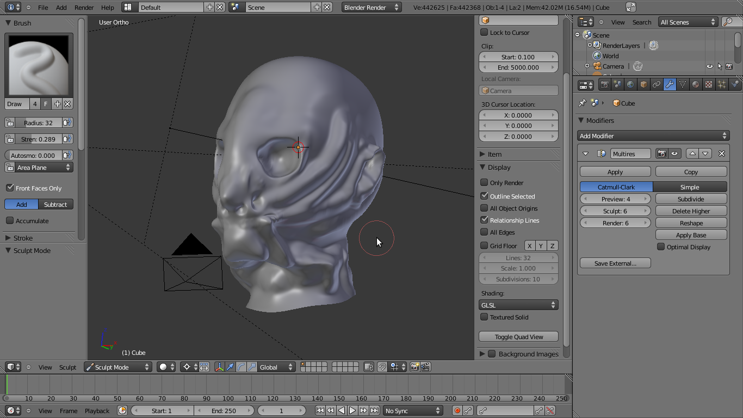Select the Texture properties tab (checker icon)
743x418 pixels.
click(709, 84)
